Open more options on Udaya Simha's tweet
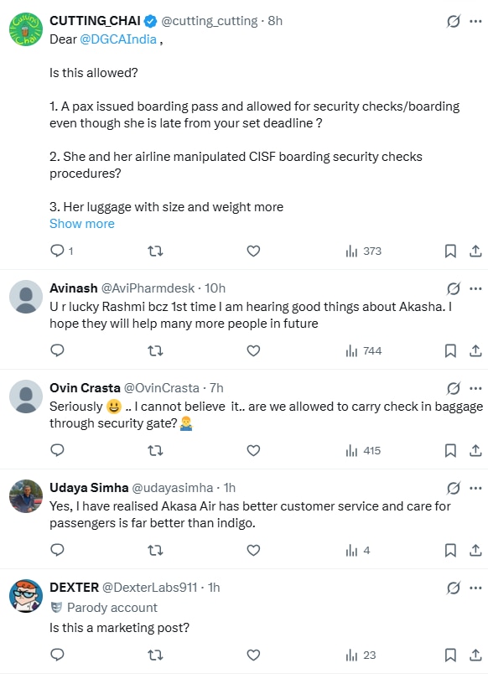 coord(475,488)
